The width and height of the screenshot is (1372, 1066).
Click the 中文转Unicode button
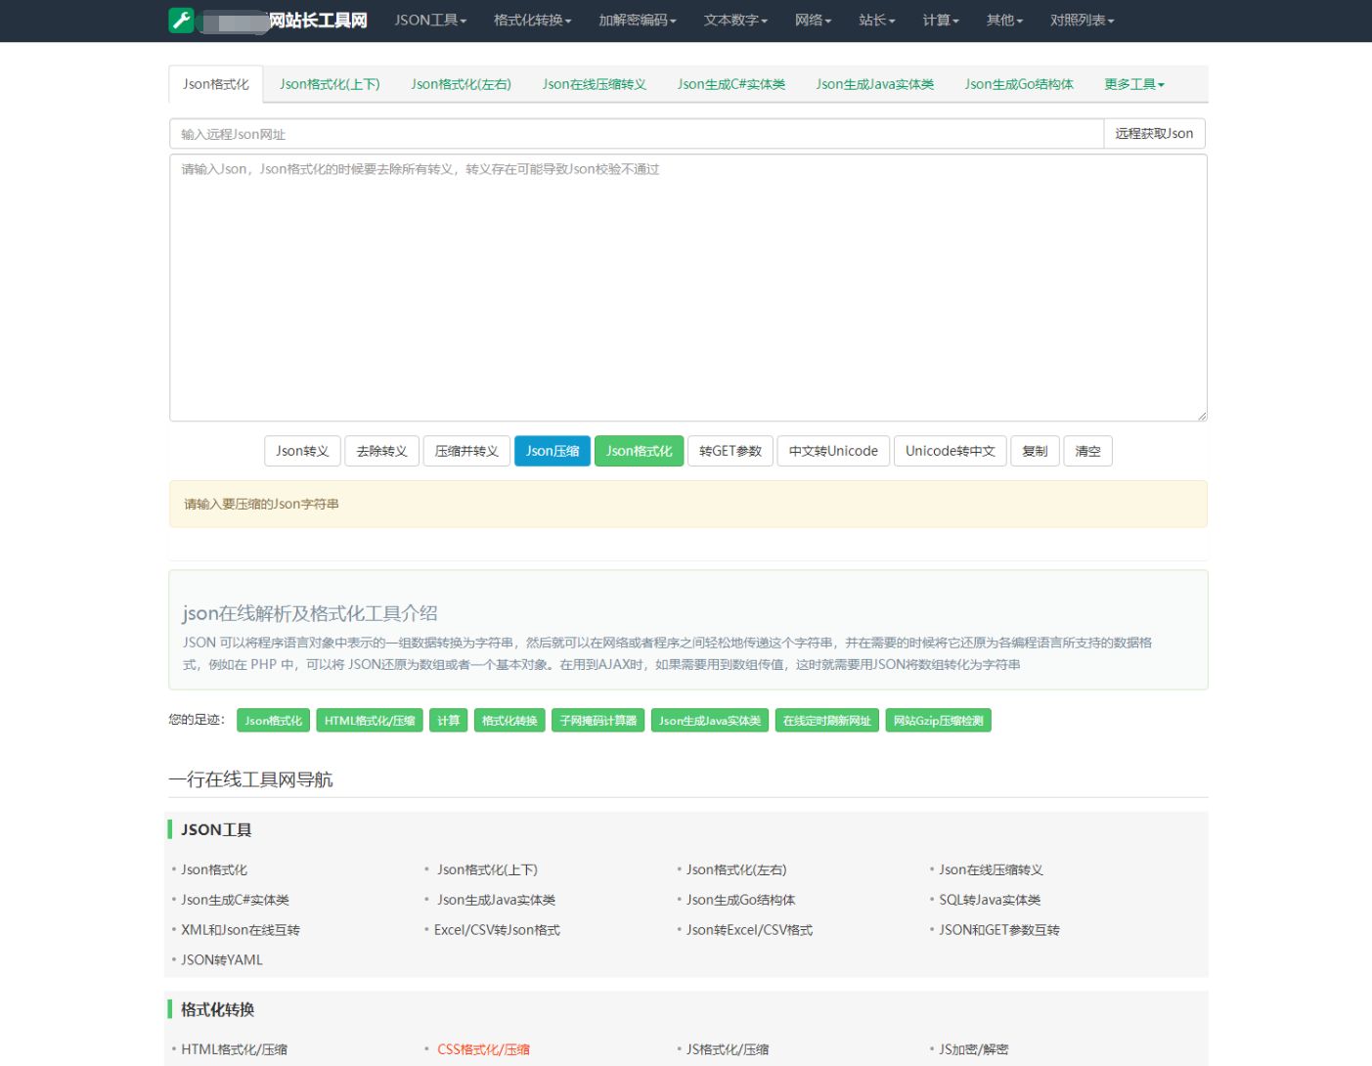(833, 451)
